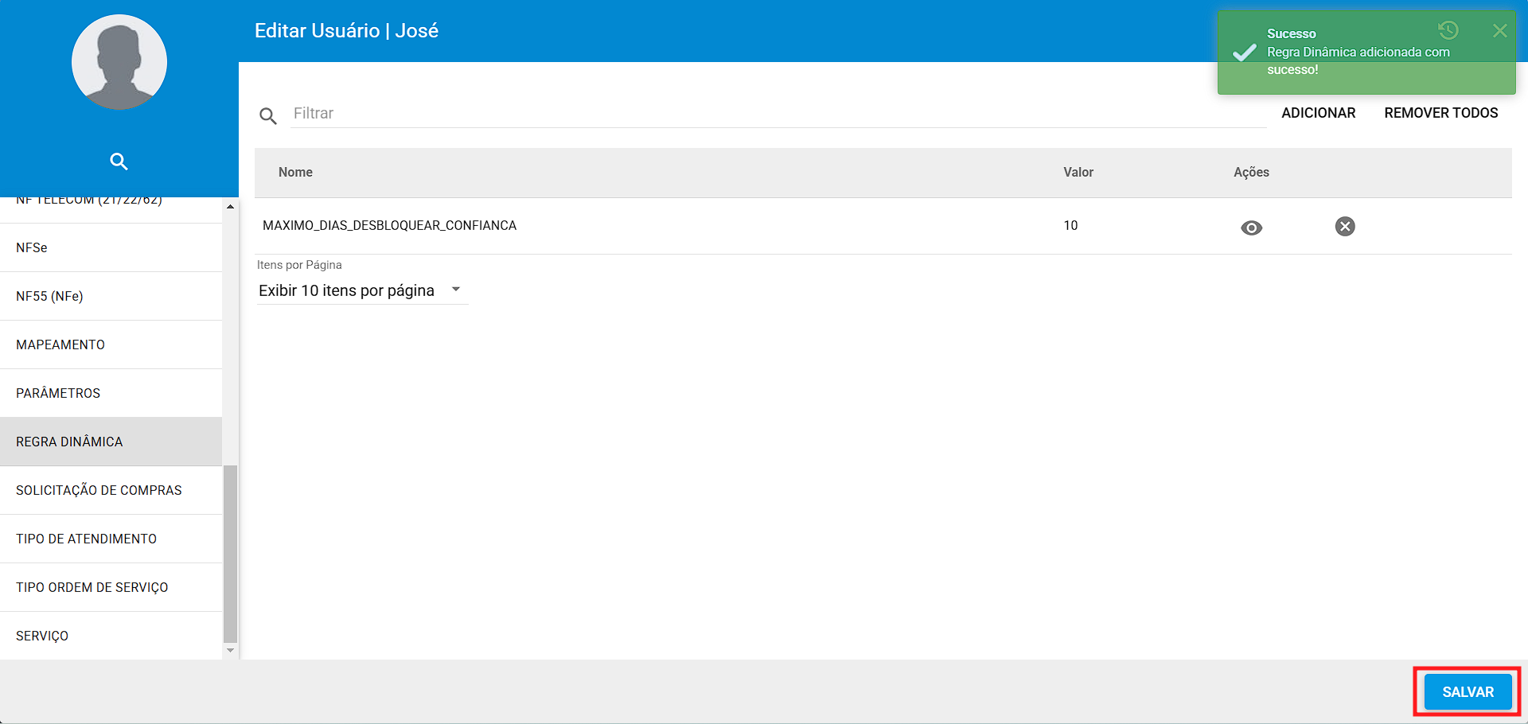Select NFSe in sidebar menu
Screen dimensions: 1528x724
click(x=111, y=247)
